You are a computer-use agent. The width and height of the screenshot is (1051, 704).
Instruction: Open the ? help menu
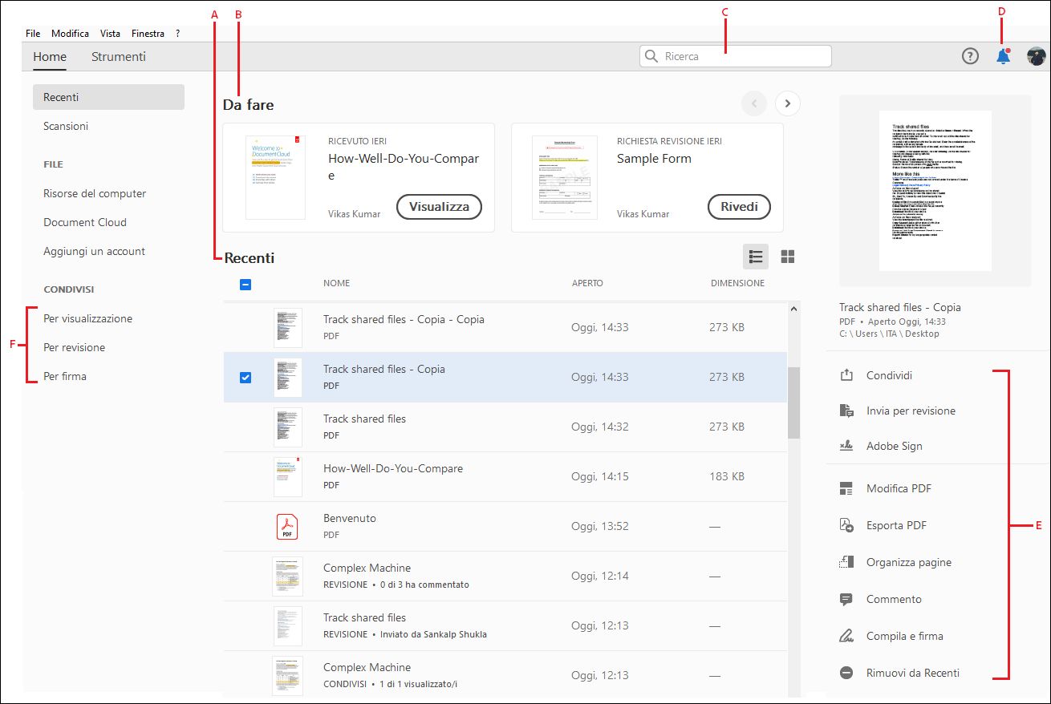[x=177, y=34]
